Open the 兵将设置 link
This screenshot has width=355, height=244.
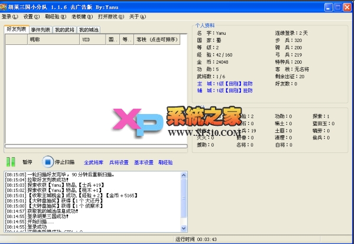point(119,162)
